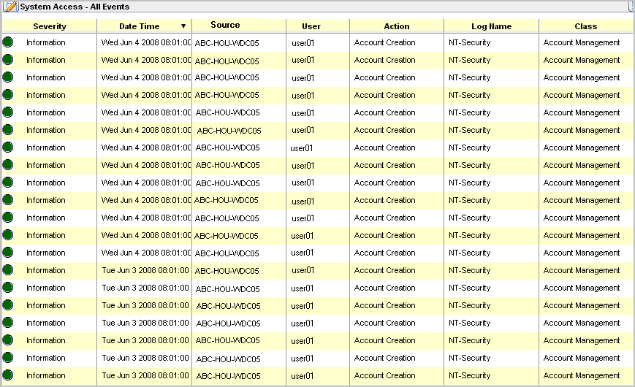Click the green severity icon in first row
Screen dimensions: 635x387
tap(8, 42)
